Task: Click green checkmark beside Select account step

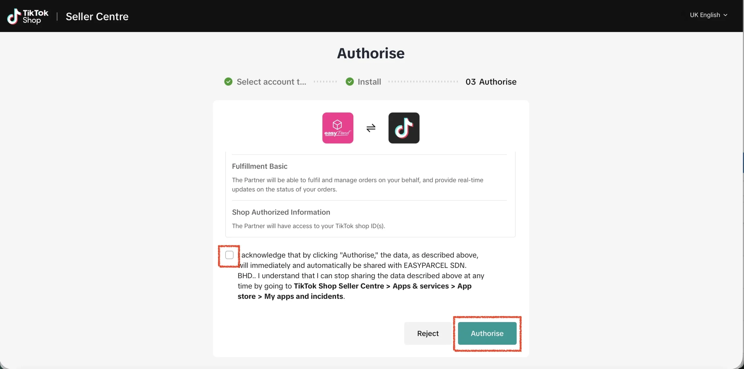Action: click(228, 82)
